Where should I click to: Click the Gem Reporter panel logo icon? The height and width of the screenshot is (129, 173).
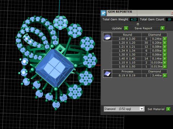(x=103, y=13)
